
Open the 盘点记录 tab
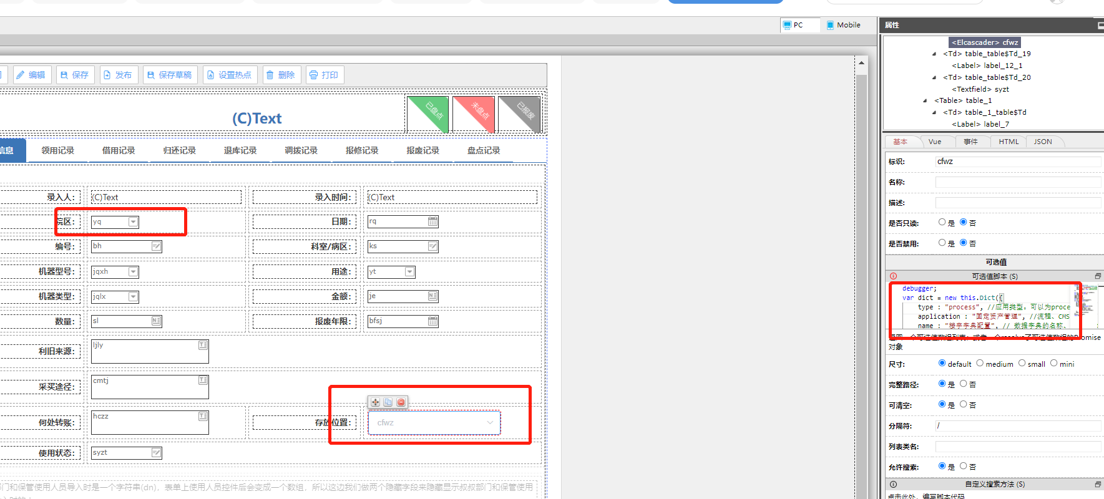(484, 150)
